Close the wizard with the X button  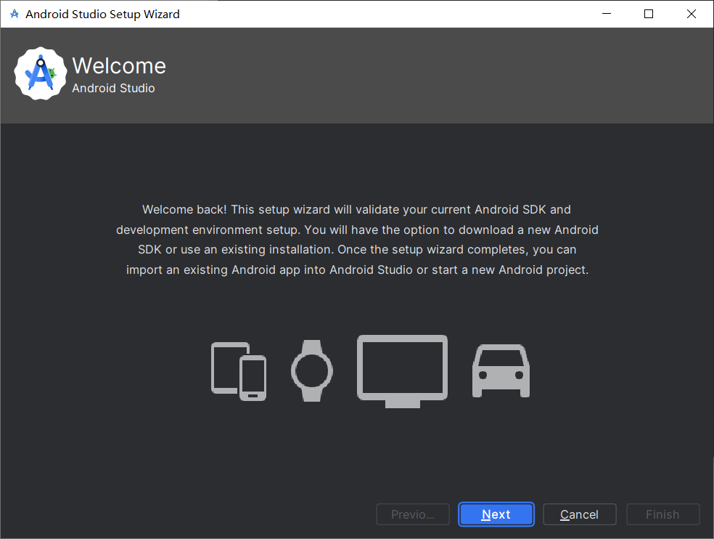[x=691, y=13]
